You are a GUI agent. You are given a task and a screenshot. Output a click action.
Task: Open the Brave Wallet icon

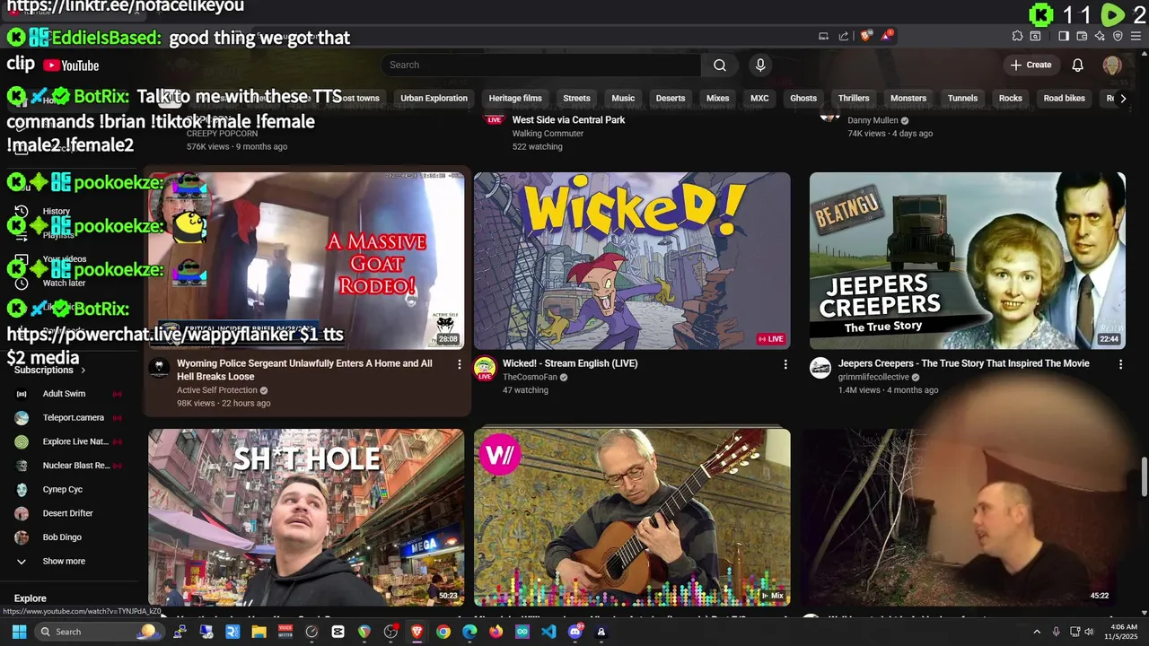click(1082, 36)
